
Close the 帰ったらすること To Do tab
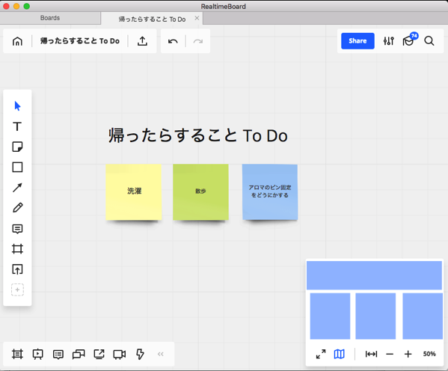tap(197, 18)
